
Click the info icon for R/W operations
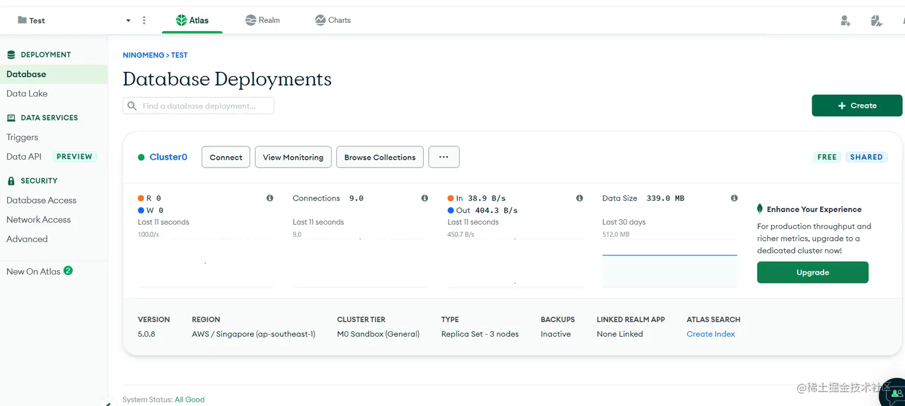[x=270, y=198]
